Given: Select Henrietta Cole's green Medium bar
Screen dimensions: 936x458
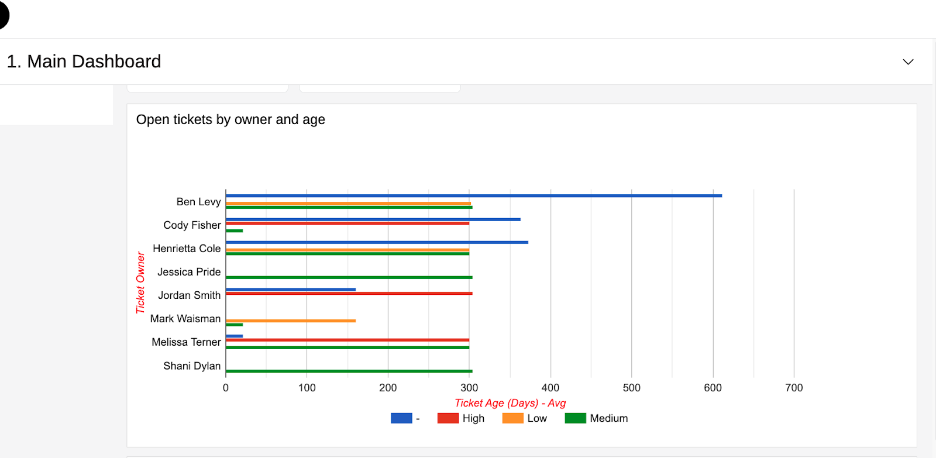Looking at the screenshot, I should [347, 253].
